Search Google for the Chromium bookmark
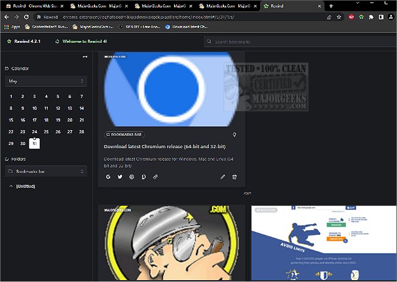 tap(108, 177)
